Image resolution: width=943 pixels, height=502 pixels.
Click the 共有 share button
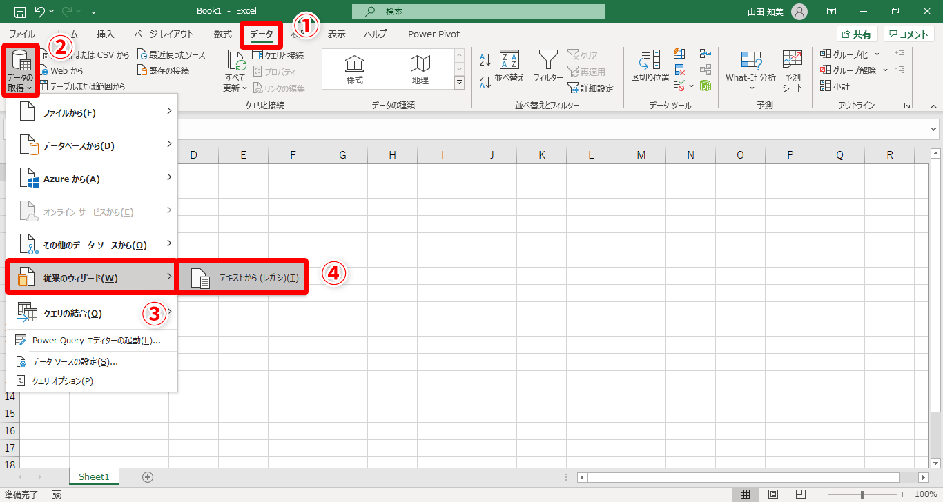coord(857,34)
